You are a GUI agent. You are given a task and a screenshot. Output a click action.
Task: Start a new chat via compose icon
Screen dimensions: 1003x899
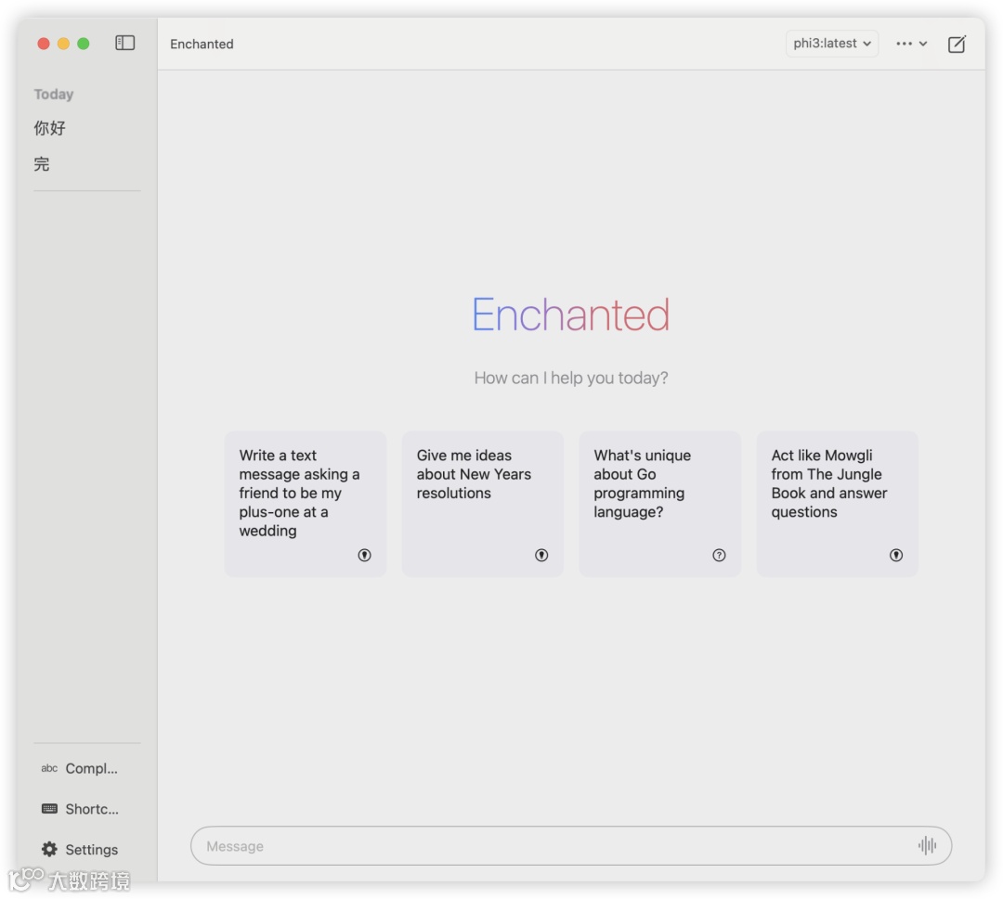tap(957, 45)
